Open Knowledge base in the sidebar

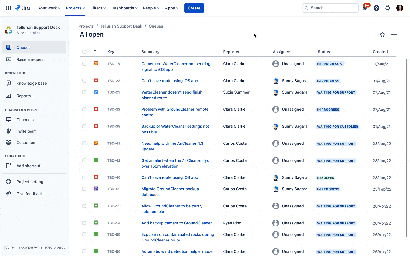(x=31, y=83)
